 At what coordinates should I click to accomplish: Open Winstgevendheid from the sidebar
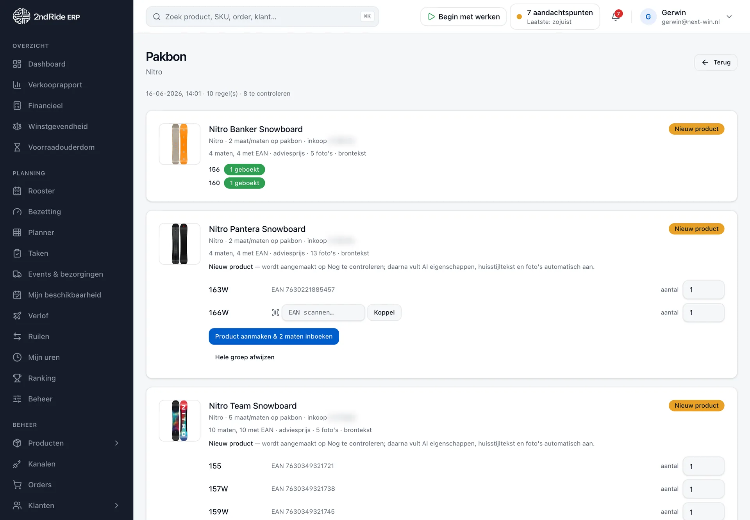click(x=66, y=126)
